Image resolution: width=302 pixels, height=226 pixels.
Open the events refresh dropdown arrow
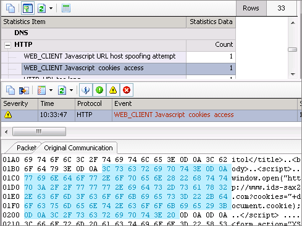(x=71, y=90)
